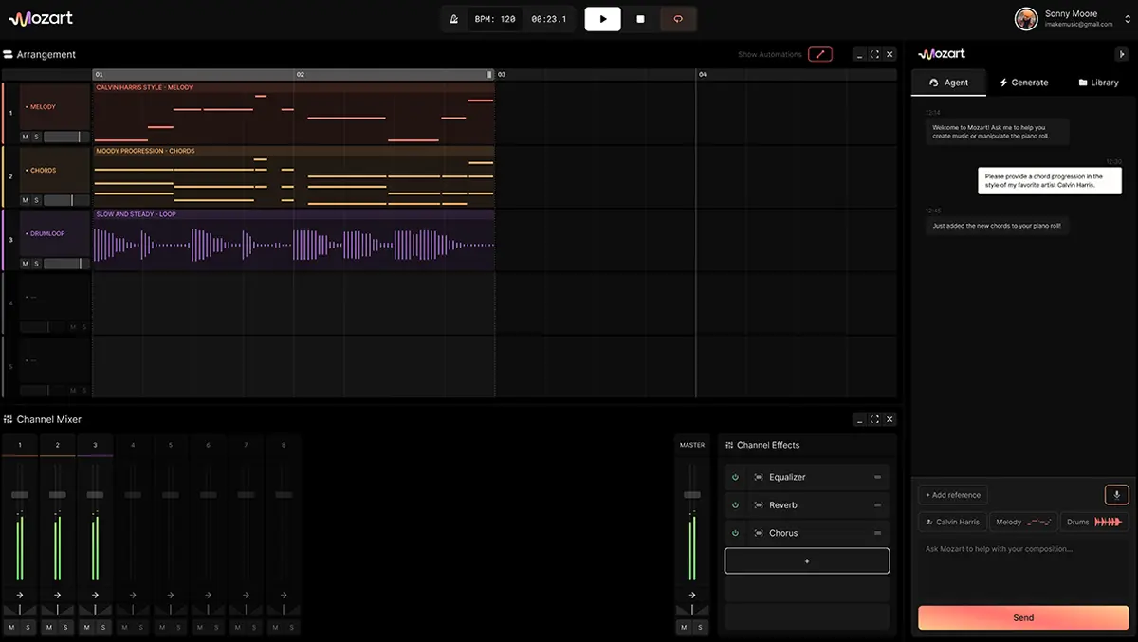
Task: Open the Reverb effect settings icon
Action: point(759,505)
